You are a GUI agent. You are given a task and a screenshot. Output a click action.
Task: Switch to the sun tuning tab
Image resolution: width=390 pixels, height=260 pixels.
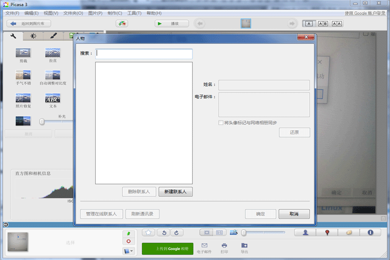click(x=33, y=36)
